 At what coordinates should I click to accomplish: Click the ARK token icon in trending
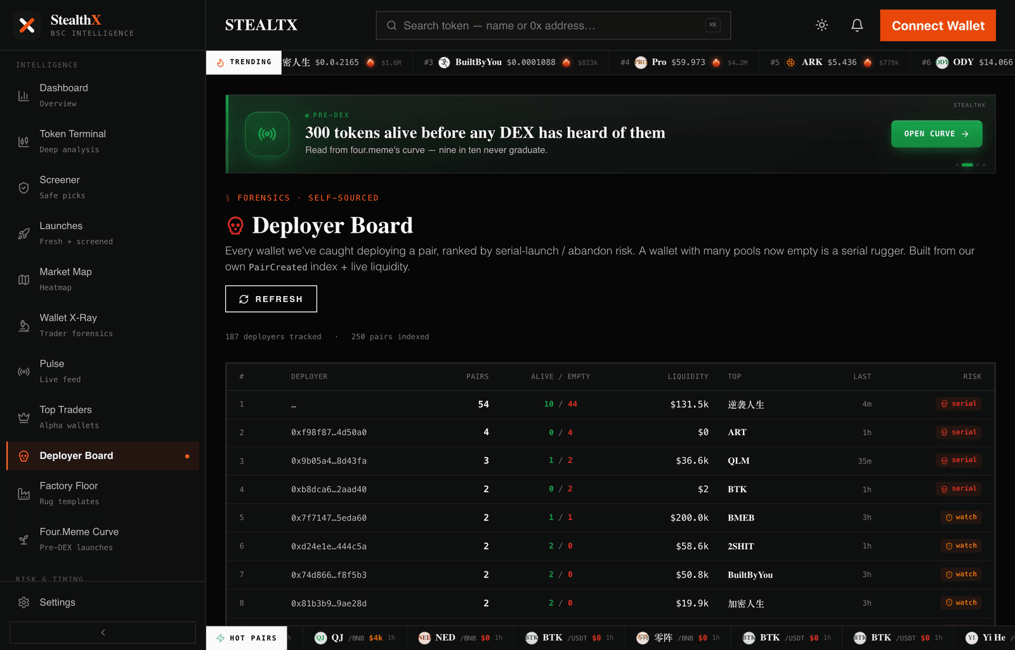790,62
